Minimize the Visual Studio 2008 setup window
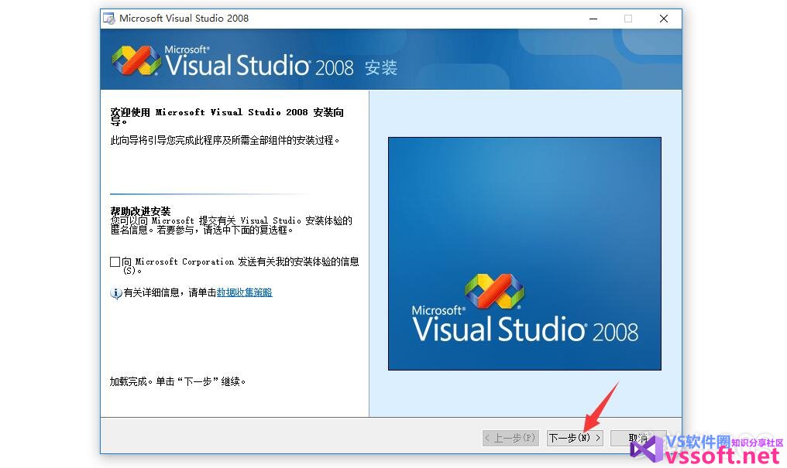Screen dimensions: 787x468 tap(593, 19)
